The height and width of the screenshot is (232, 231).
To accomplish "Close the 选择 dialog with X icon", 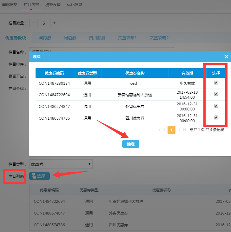I will (226, 56).
